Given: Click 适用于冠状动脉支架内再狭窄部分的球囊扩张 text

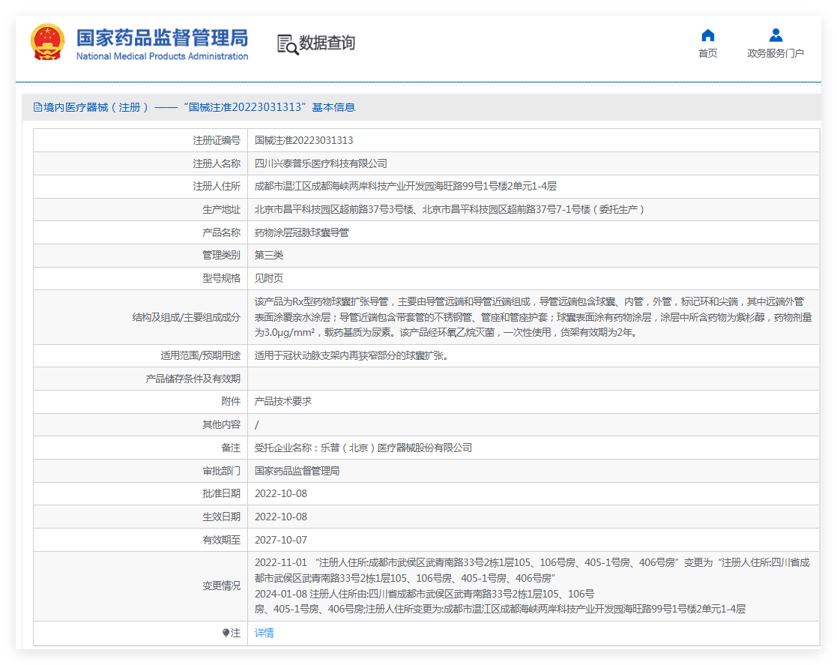Looking at the screenshot, I should [351, 355].
